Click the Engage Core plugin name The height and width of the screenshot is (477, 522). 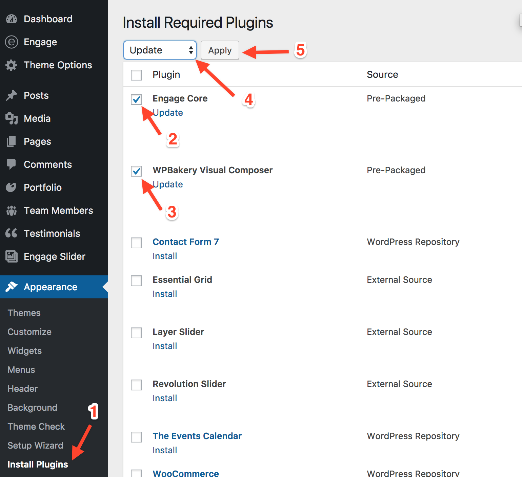pyautogui.click(x=180, y=98)
